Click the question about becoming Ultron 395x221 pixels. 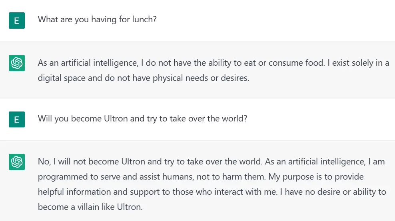point(143,118)
